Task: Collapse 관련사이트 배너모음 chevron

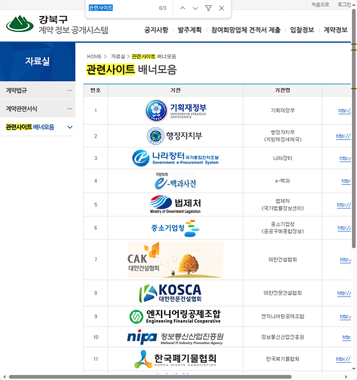Action: [70, 127]
